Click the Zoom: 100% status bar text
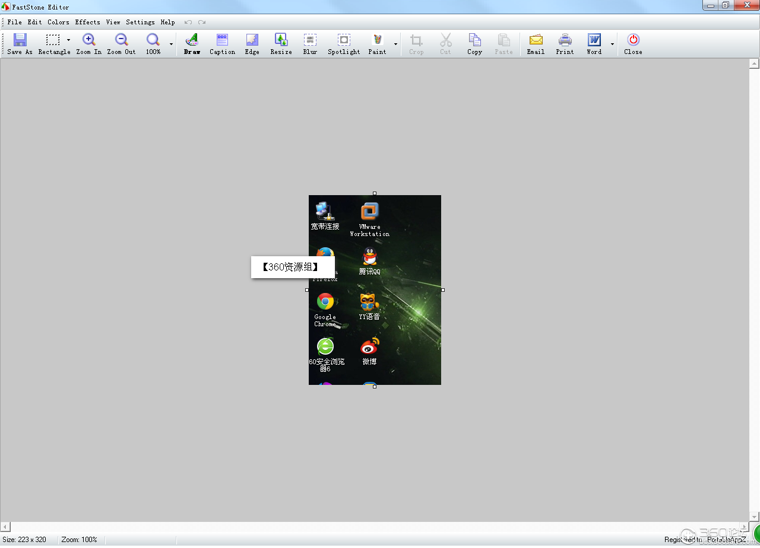760x548 pixels. point(79,540)
